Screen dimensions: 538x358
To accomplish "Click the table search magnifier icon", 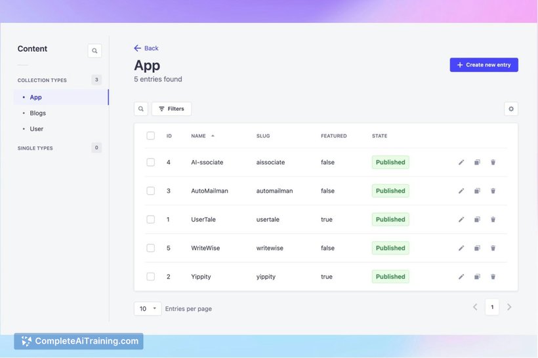I will 141,109.
